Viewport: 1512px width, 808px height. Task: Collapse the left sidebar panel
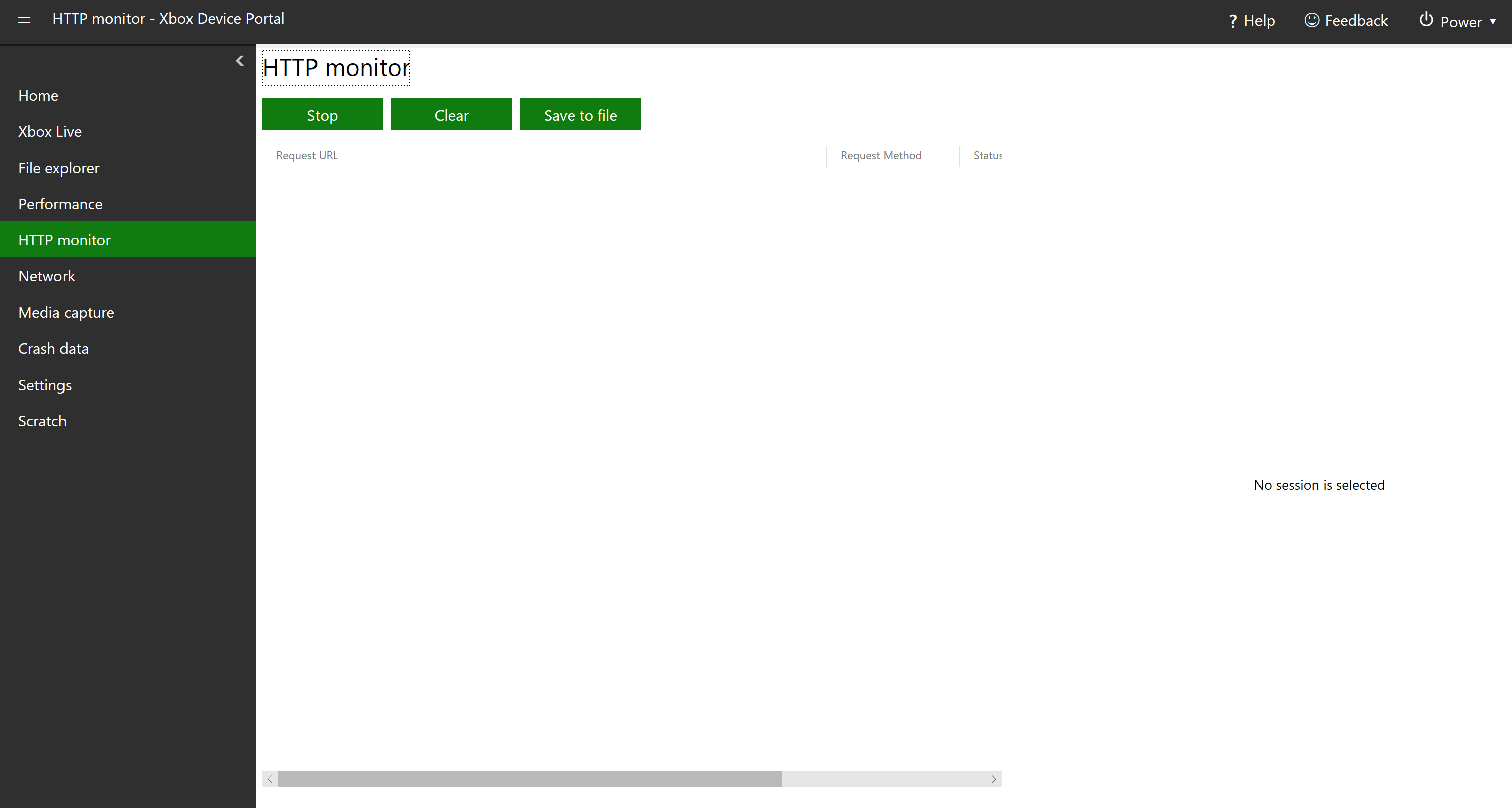240,61
